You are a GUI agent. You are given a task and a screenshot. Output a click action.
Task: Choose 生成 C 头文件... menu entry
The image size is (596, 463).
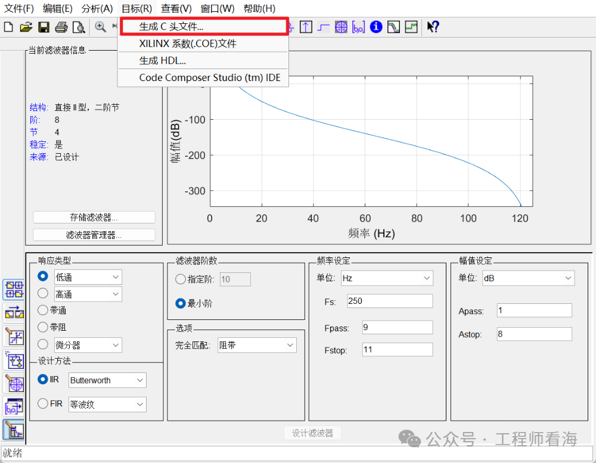[204, 27]
